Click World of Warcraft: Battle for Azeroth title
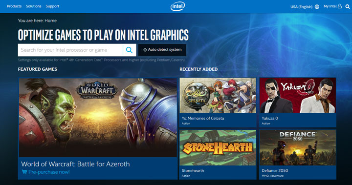 [x=75, y=164]
